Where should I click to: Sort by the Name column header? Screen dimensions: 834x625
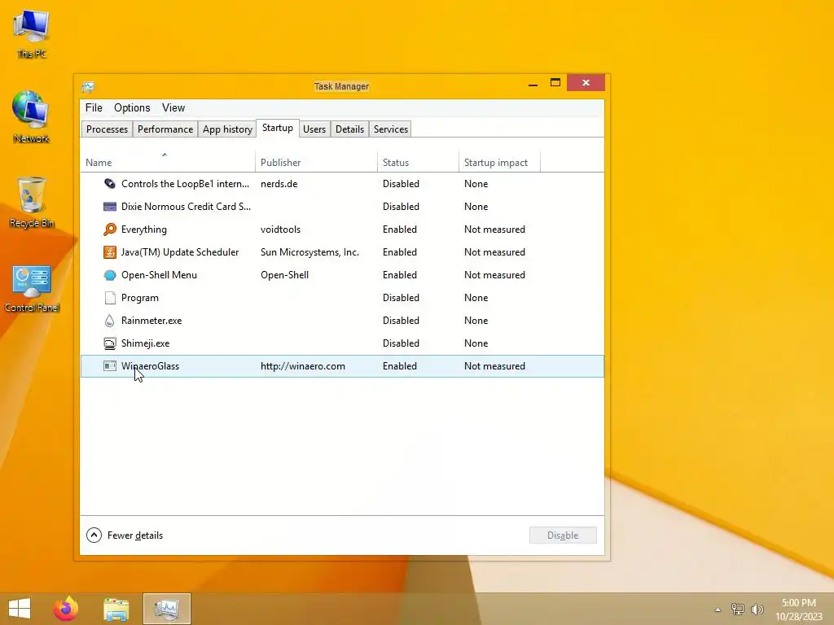pyautogui.click(x=168, y=163)
